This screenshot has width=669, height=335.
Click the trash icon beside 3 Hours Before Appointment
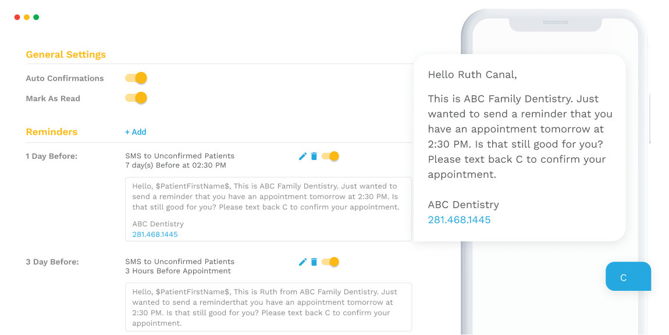[x=315, y=262]
